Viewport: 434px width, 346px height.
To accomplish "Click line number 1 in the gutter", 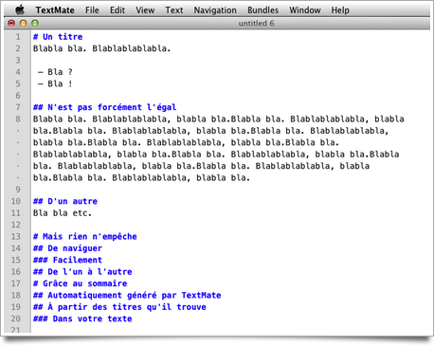I will (x=18, y=37).
